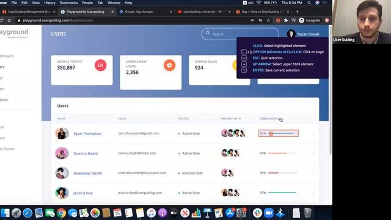This screenshot has height=220, width=391.
Task: Open Alexander Smith's user link
Action: [87, 173]
